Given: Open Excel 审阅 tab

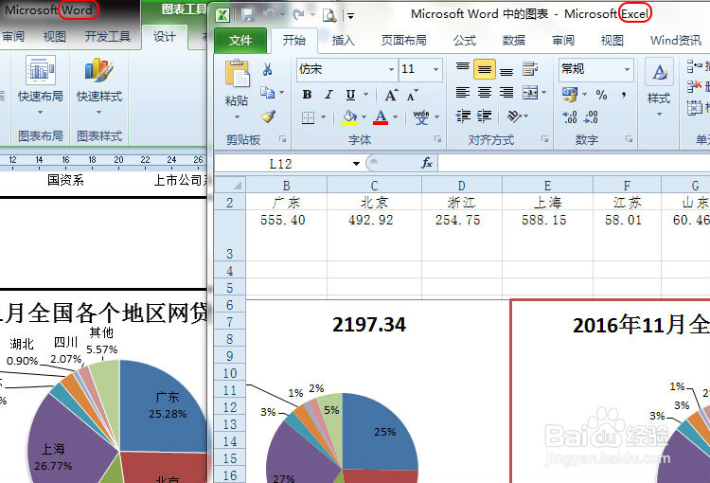Looking at the screenshot, I should pyautogui.click(x=563, y=41).
